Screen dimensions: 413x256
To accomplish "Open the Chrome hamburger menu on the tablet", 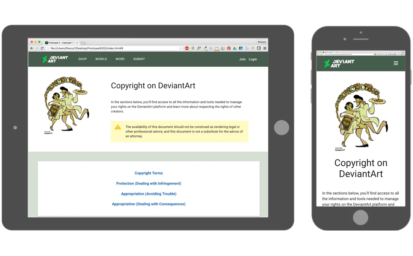I will (265, 48).
